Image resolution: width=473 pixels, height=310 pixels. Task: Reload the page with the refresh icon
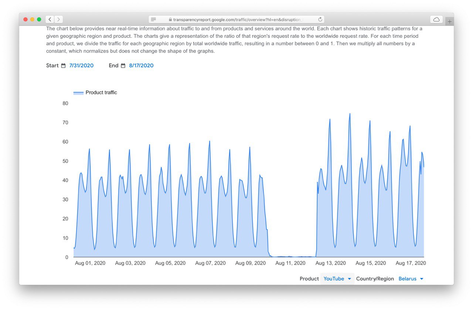320,19
